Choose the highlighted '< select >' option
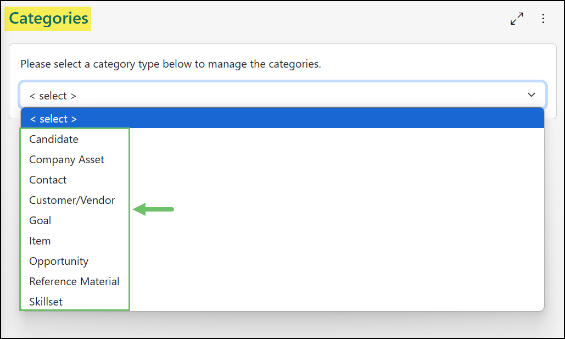The width and height of the screenshot is (565, 339). (282, 119)
